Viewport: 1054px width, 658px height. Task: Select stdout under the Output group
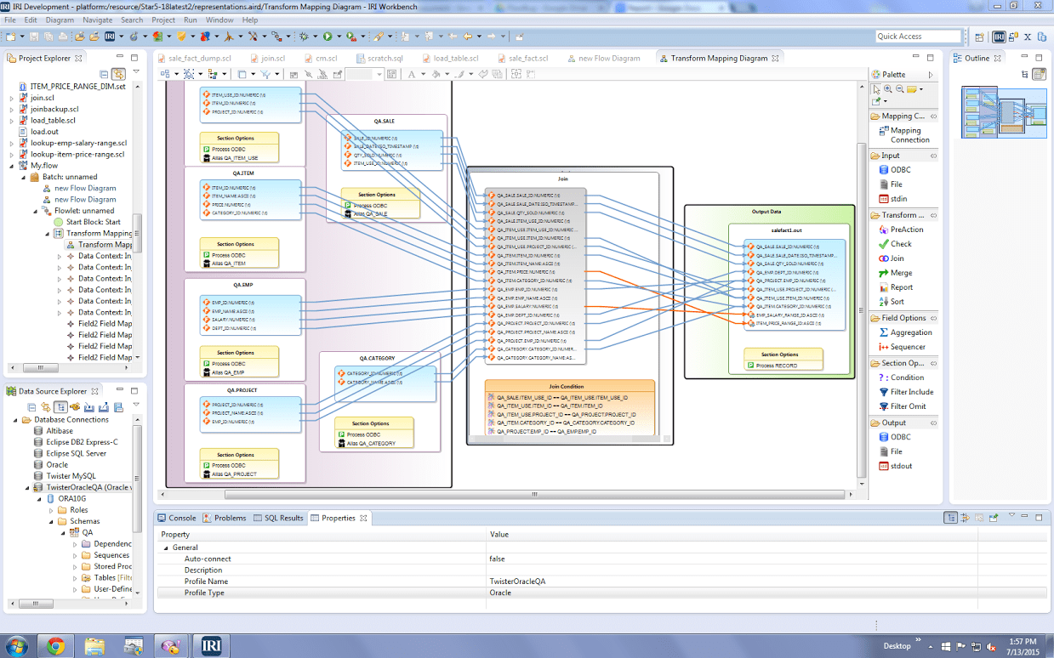(895, 466)
